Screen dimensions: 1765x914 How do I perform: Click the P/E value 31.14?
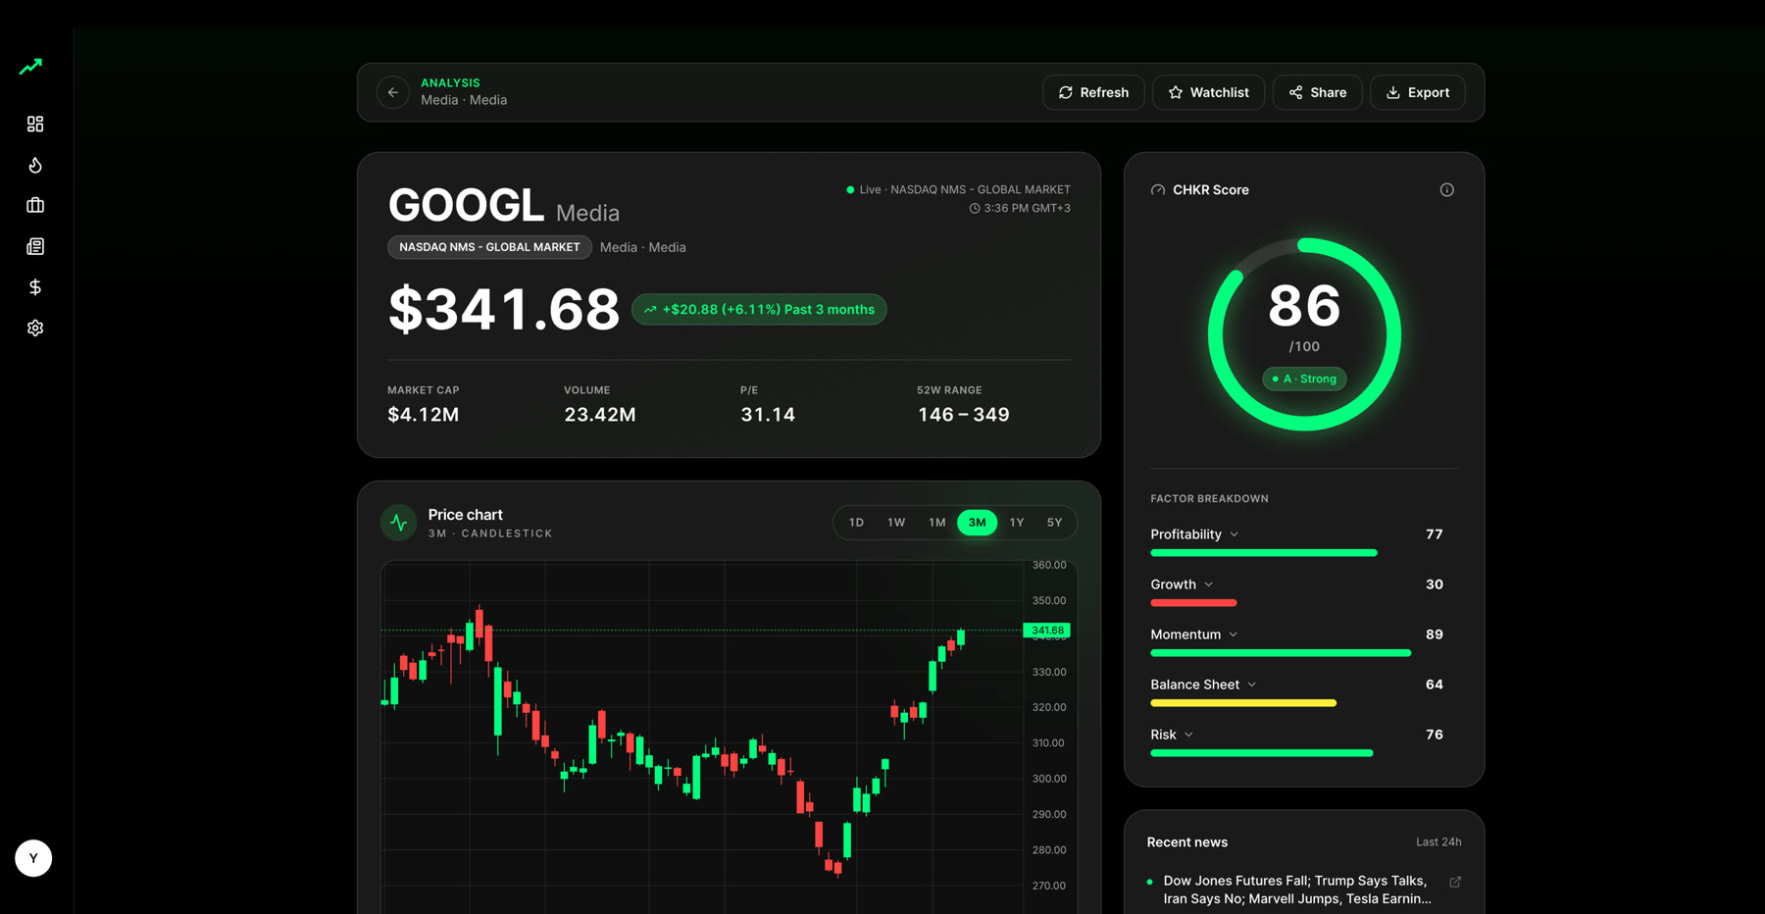(x=768, y=415)
